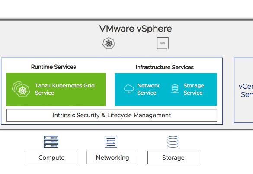Image resolution: width=253 pixels, height=174 pixels.
Task: Click the Network Service cloud icon
Action: point(129,89)
